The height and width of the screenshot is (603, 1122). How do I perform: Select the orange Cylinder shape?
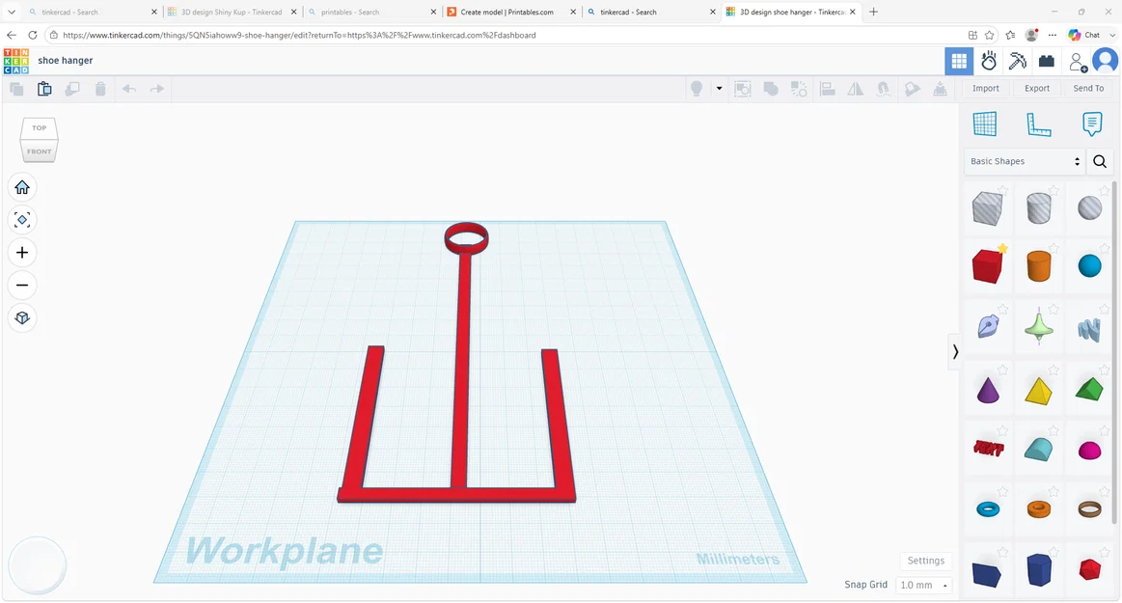coord(1038,266)
